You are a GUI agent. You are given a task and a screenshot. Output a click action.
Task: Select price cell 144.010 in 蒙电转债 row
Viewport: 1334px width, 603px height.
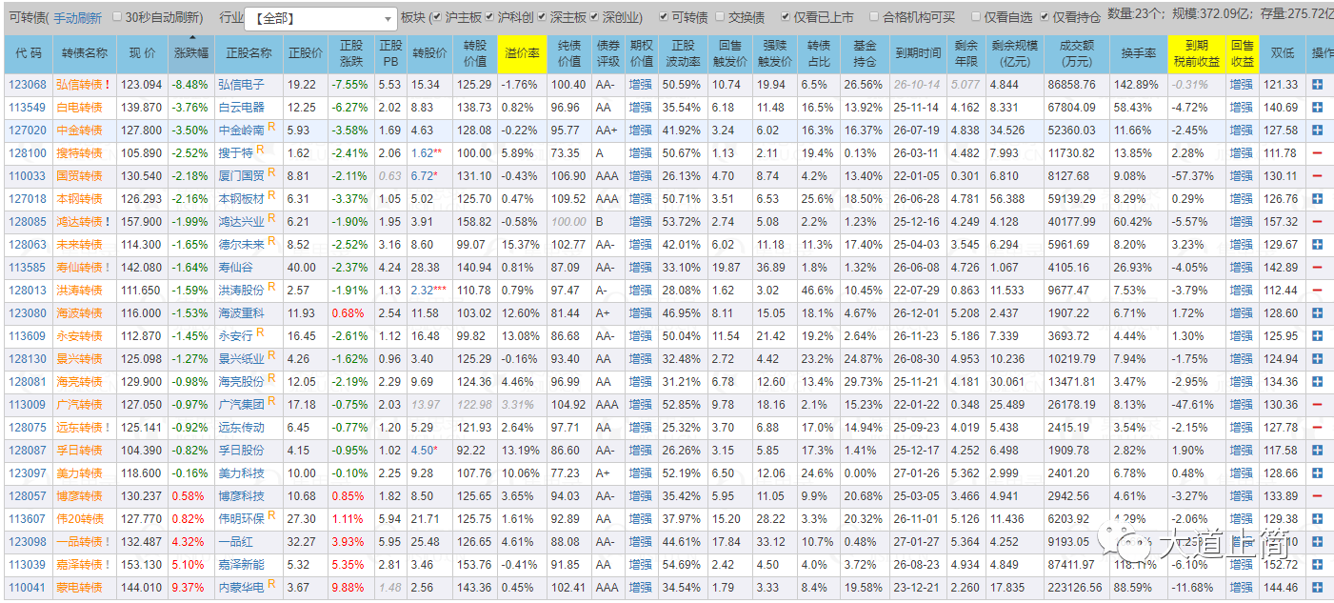click(x=142, y=588)
